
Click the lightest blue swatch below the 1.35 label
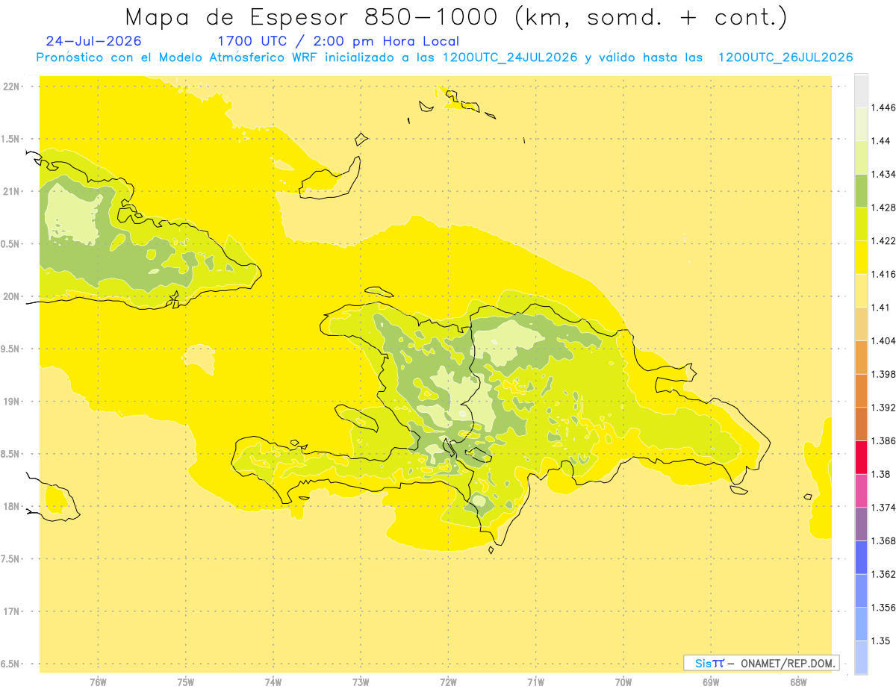coord(861,657)
